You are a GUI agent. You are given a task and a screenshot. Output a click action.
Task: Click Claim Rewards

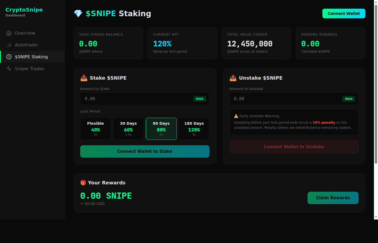[333, 198]
